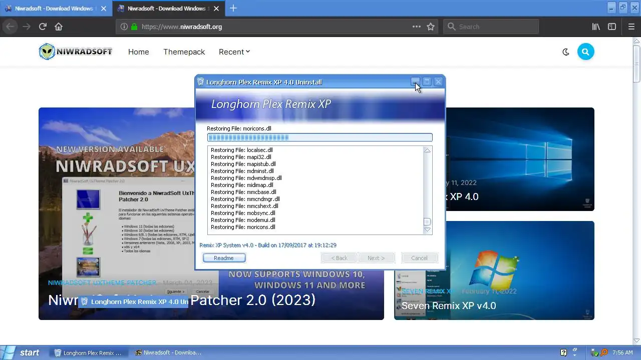Screen dimensions: 641x360
Task: Select log row 'Restoring File: mdwmdmsp.dll'
Action: point(246,178)
